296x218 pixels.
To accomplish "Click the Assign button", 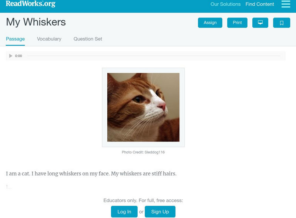I will tap(210, 23).
